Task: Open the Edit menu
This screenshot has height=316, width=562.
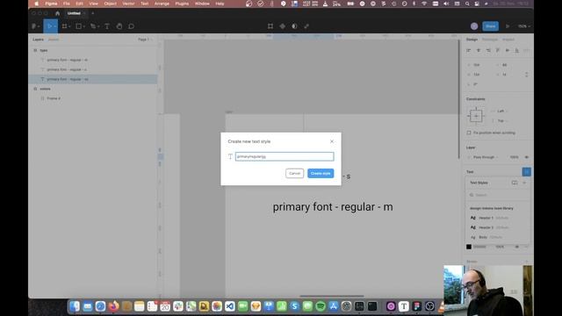Action: point(79,4)
